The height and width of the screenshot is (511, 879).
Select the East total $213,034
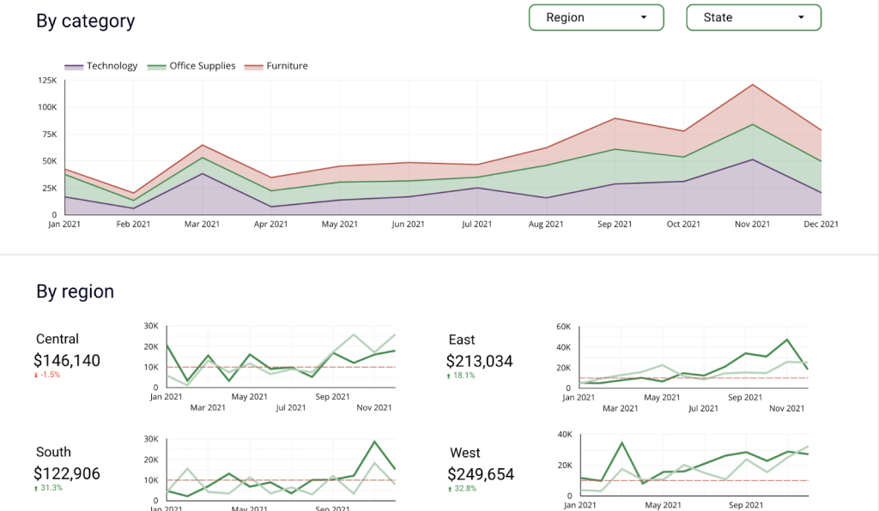pos(480,361)
